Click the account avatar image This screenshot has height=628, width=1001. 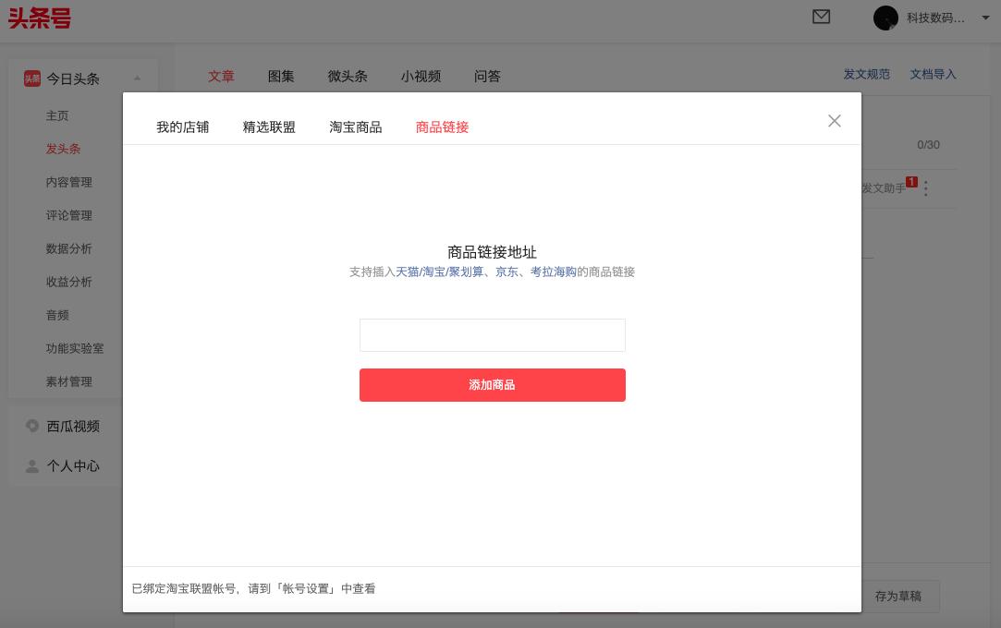click(x=885, y=18)
